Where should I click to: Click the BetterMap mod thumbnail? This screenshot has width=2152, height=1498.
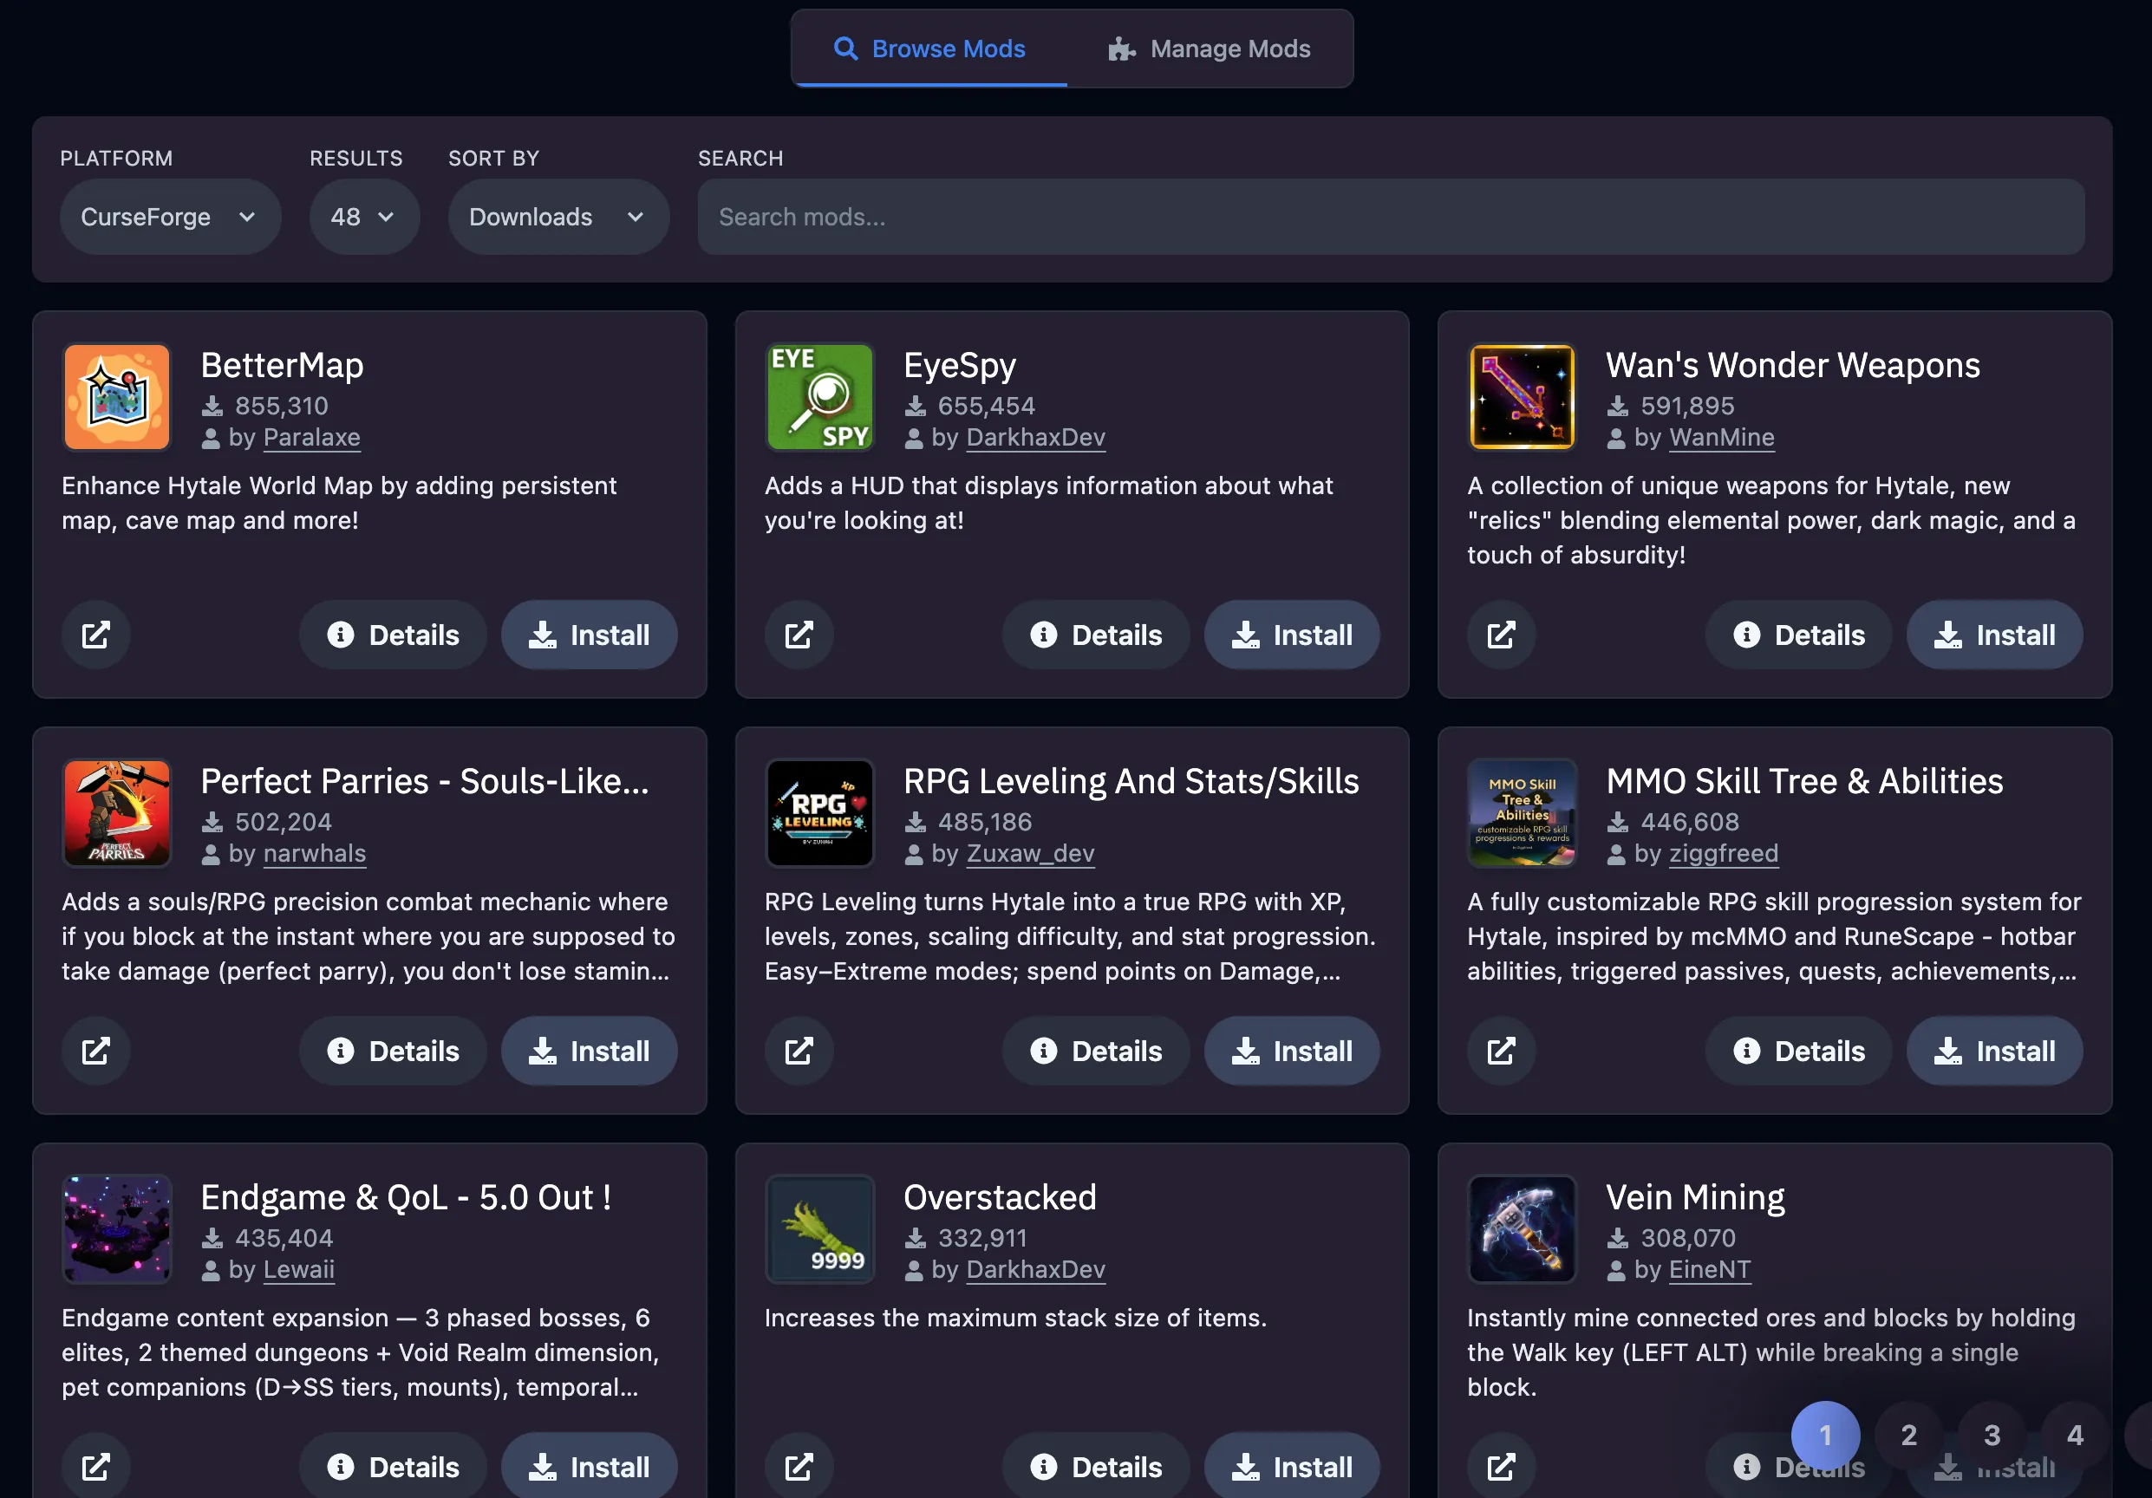click(x=117, y=397)
